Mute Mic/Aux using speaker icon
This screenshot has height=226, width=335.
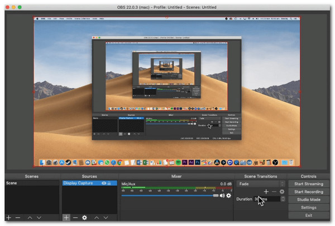coord(222,195)
